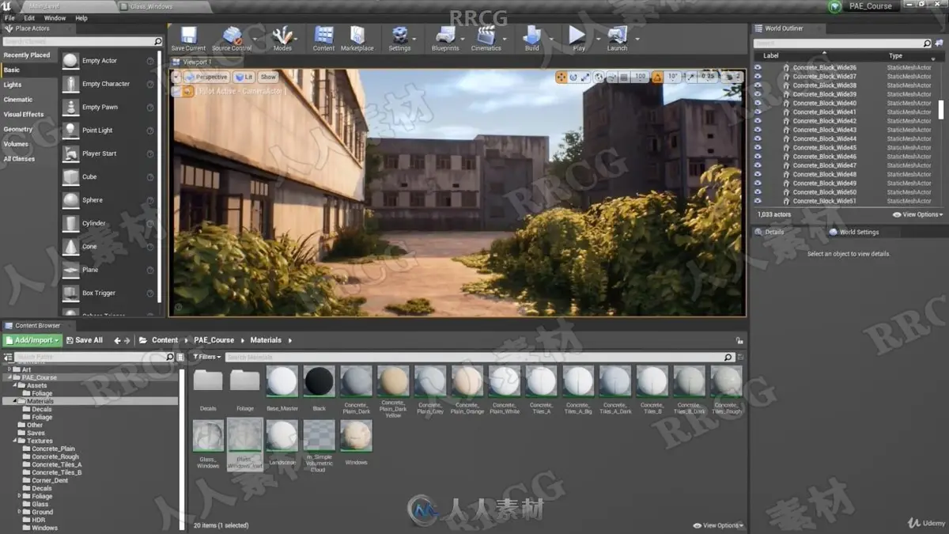
Task: Click the Launch toolbar icon
Action: click(x=617, y=35)
